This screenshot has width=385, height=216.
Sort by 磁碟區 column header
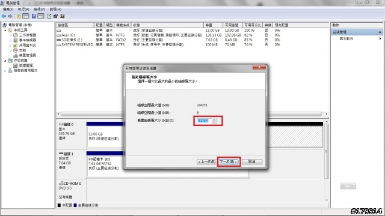[x=75, y=25]
